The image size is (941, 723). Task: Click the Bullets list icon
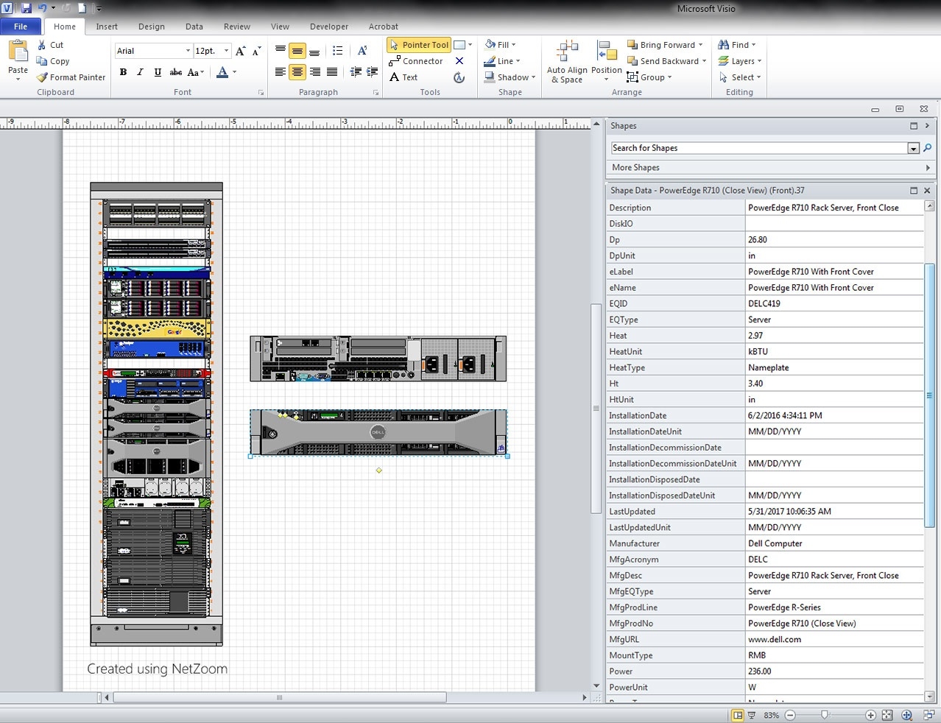[337, 51]
